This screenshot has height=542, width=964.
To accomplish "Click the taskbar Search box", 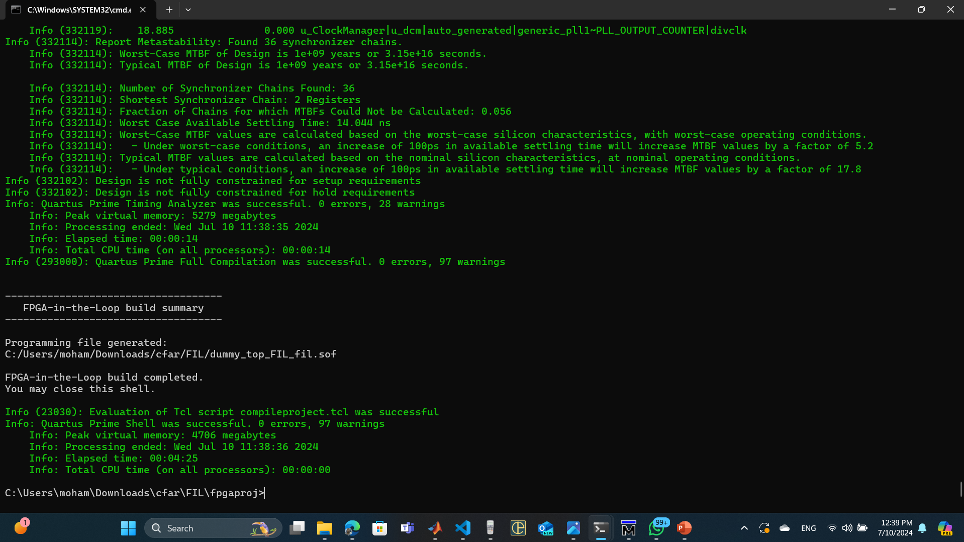I will tap(213, 528).
